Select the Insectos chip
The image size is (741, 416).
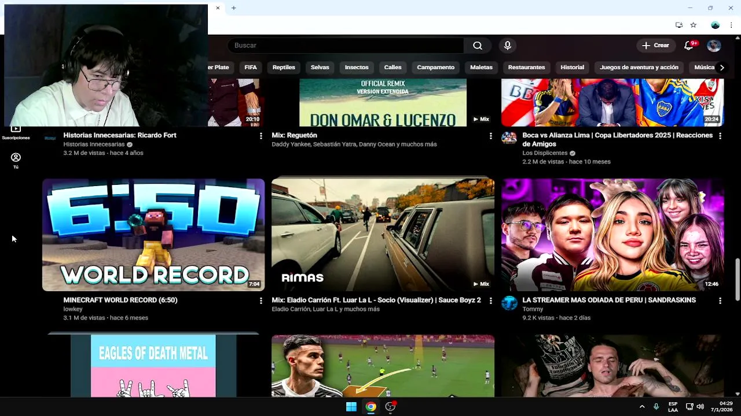tap(357, 68)
